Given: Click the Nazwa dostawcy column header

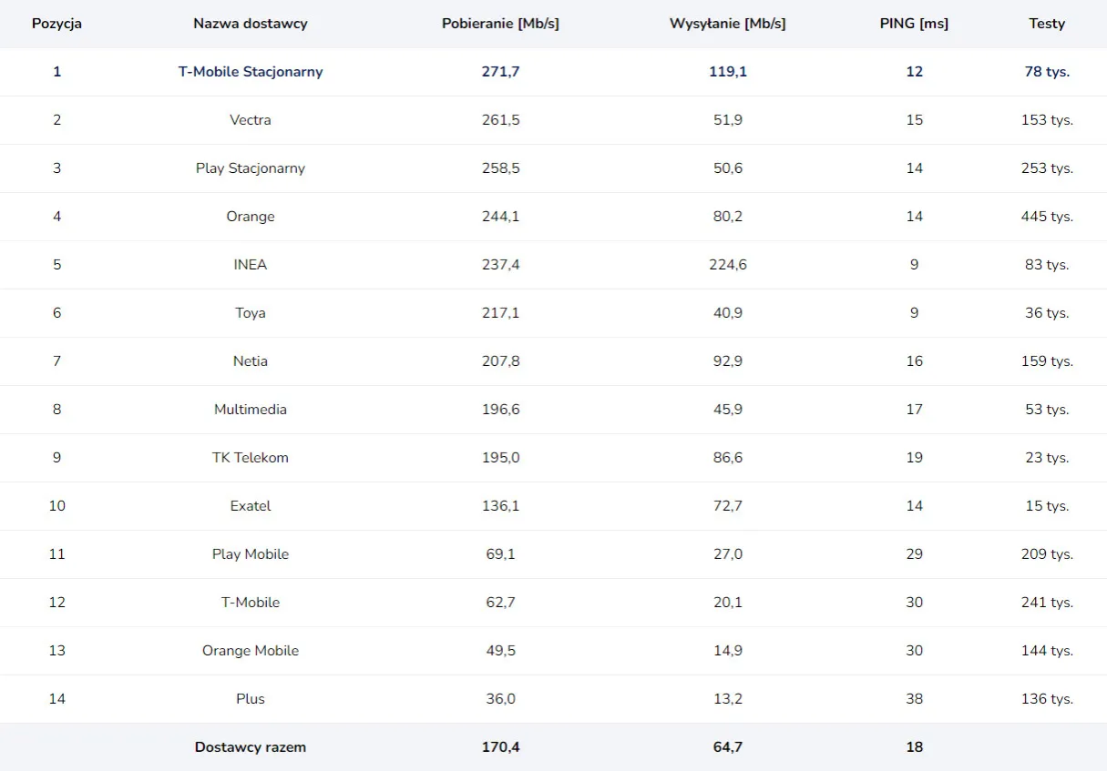Looking at the screenshot, I should point(251,24).
